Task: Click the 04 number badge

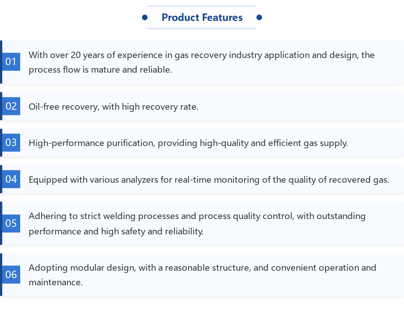Action: tap(11, 179)
